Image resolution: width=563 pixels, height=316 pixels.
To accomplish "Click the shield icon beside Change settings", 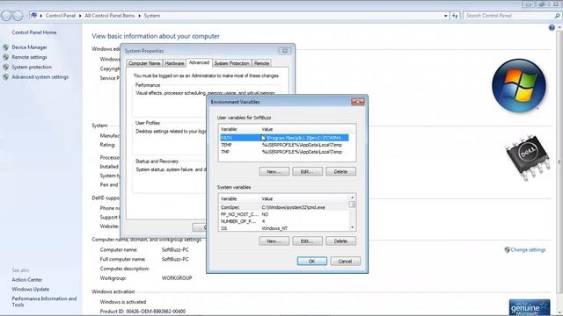I will coord(507,249).
